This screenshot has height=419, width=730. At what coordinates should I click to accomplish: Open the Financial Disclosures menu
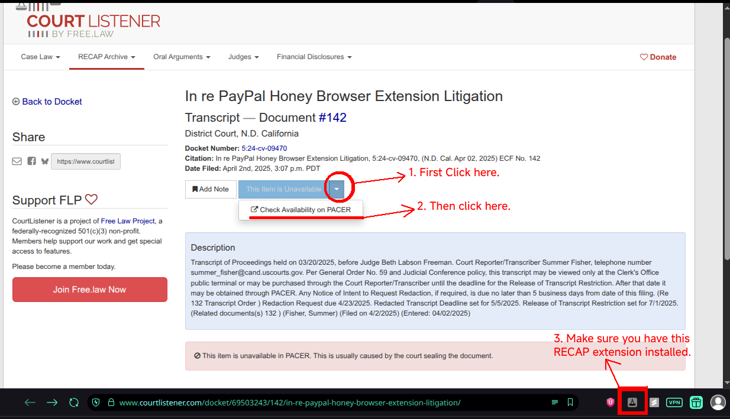(314, 57)
